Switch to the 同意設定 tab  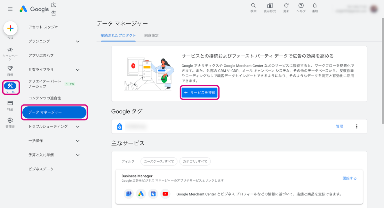click(151, 35)
